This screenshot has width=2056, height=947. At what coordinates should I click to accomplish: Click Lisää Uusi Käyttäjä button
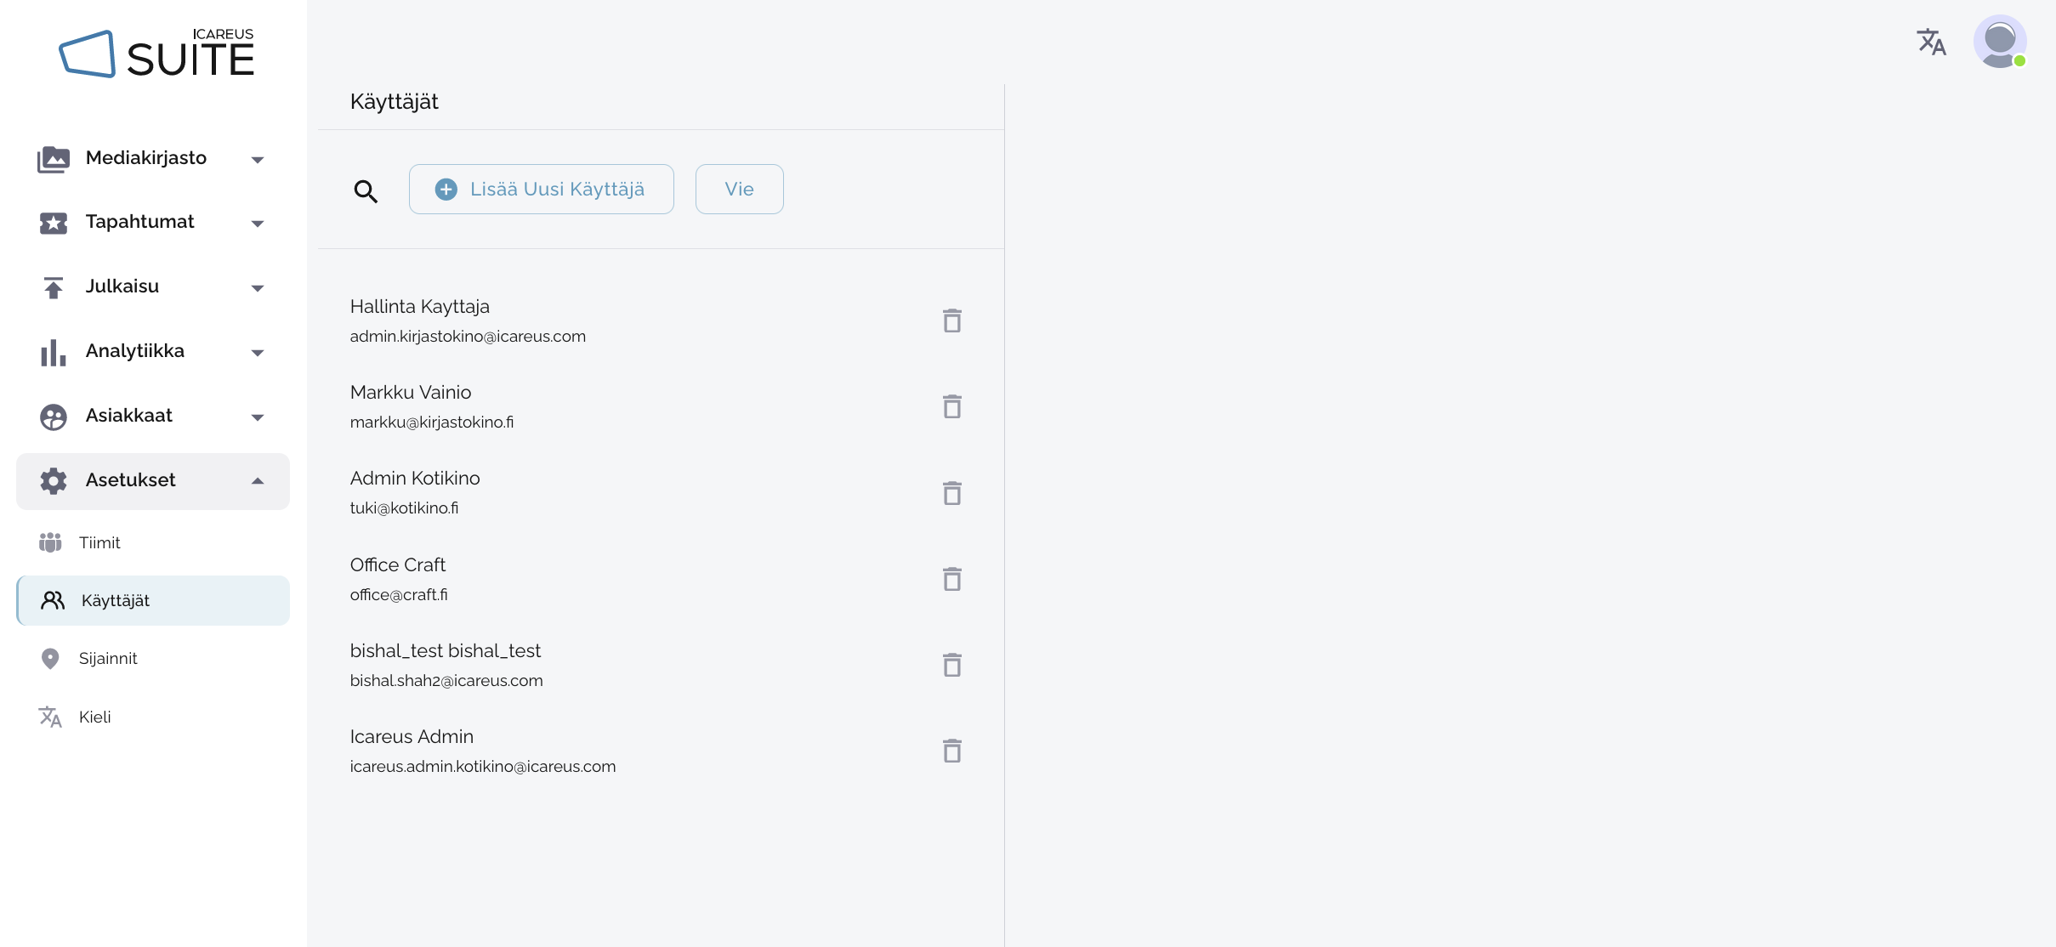click(541, 190)
